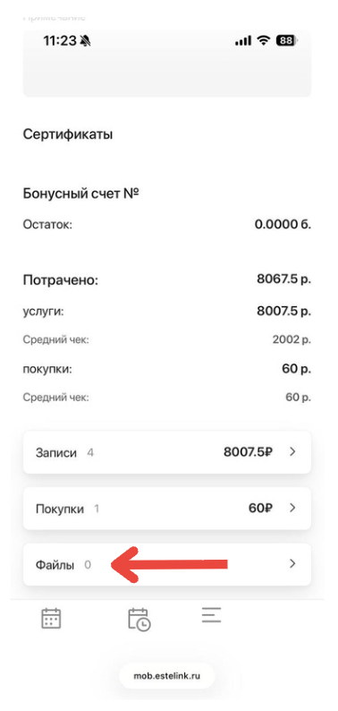
Task: Expand the Записи row chevron
Action: coord(292,451)
